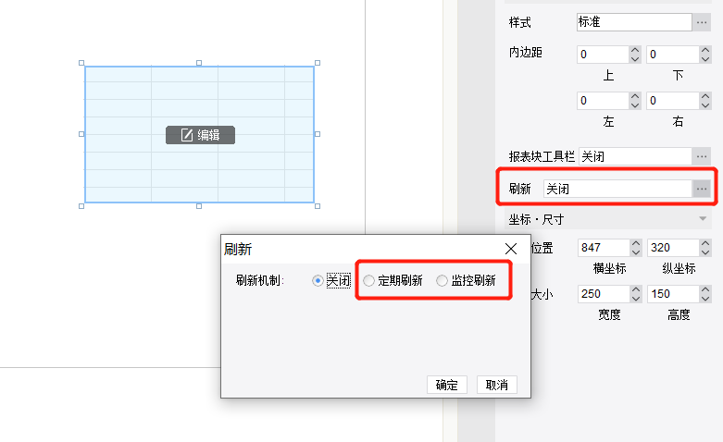Close the 刷新 dialog with X

510,249
